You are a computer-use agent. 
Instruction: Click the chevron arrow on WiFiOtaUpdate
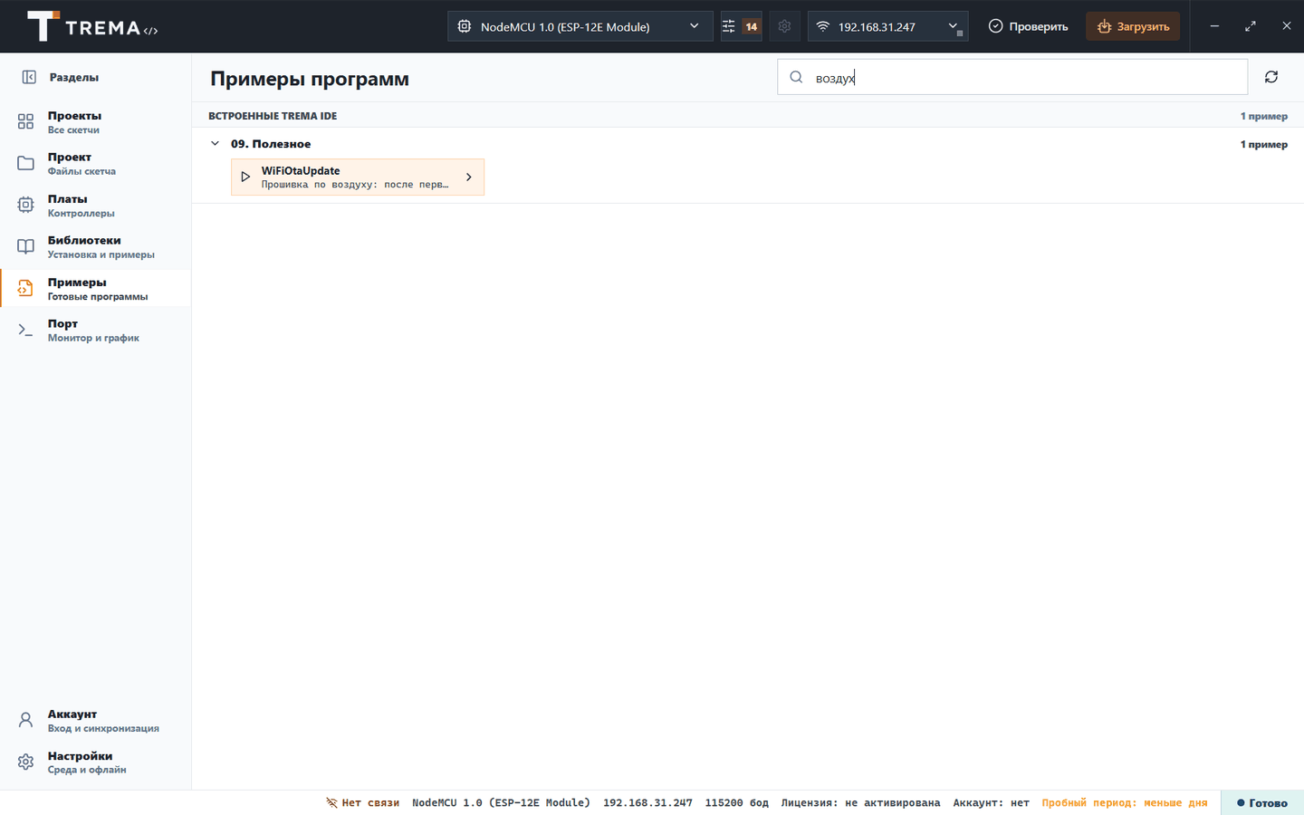point(468,177)
